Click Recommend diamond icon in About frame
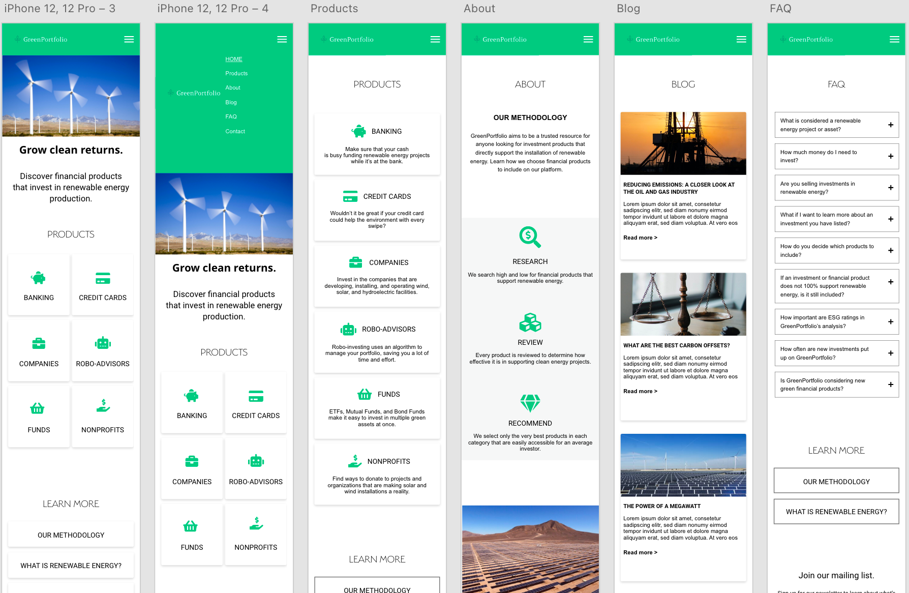Viewport: 909px width, 593px height. coord(530,403)
